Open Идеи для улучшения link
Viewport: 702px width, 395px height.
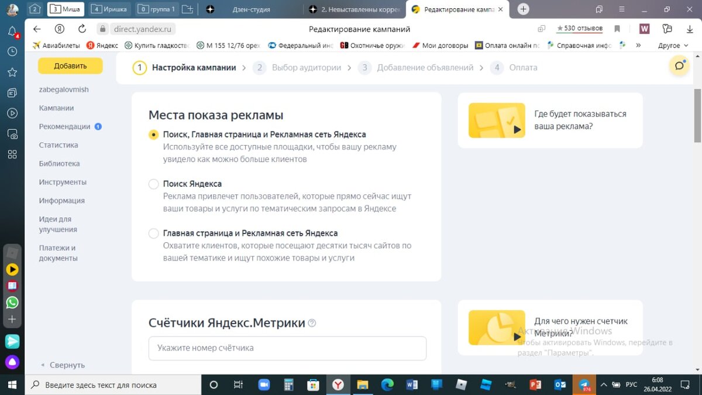[58, 224]
